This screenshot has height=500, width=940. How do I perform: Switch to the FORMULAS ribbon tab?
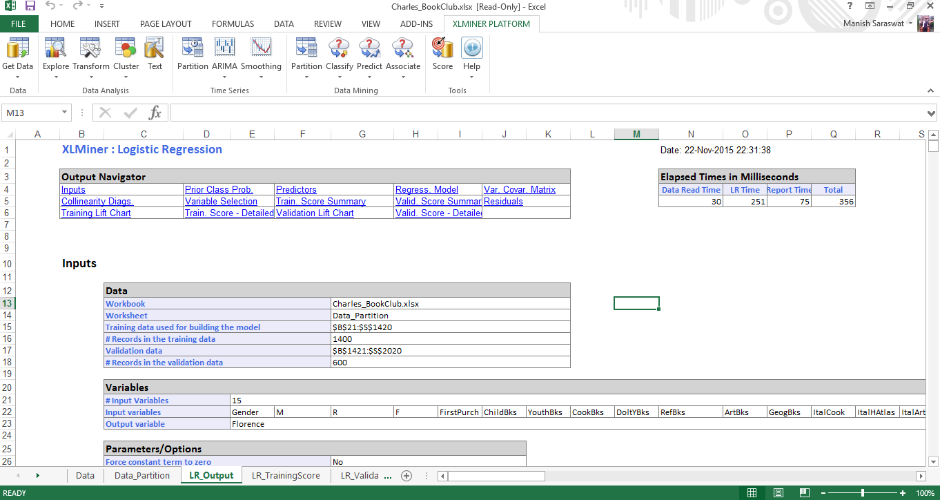click(x=233, y=23)
